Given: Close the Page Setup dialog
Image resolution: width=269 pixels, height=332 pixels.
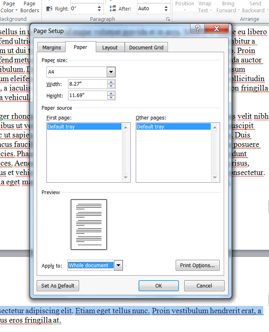Looking at the screenshot, I should pyautogui.click(x=216, y=29).
